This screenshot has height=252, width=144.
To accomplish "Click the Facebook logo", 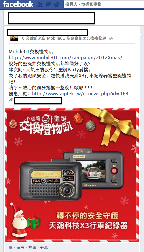I will (18, 4).
